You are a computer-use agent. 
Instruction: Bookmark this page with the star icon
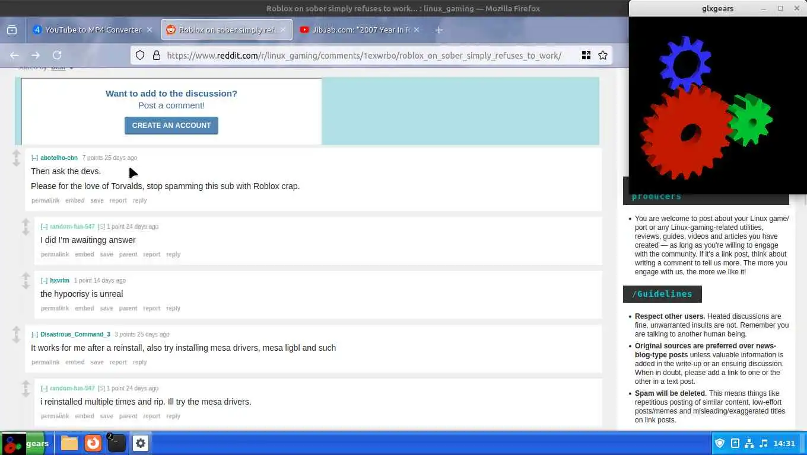tap(603, 55)
